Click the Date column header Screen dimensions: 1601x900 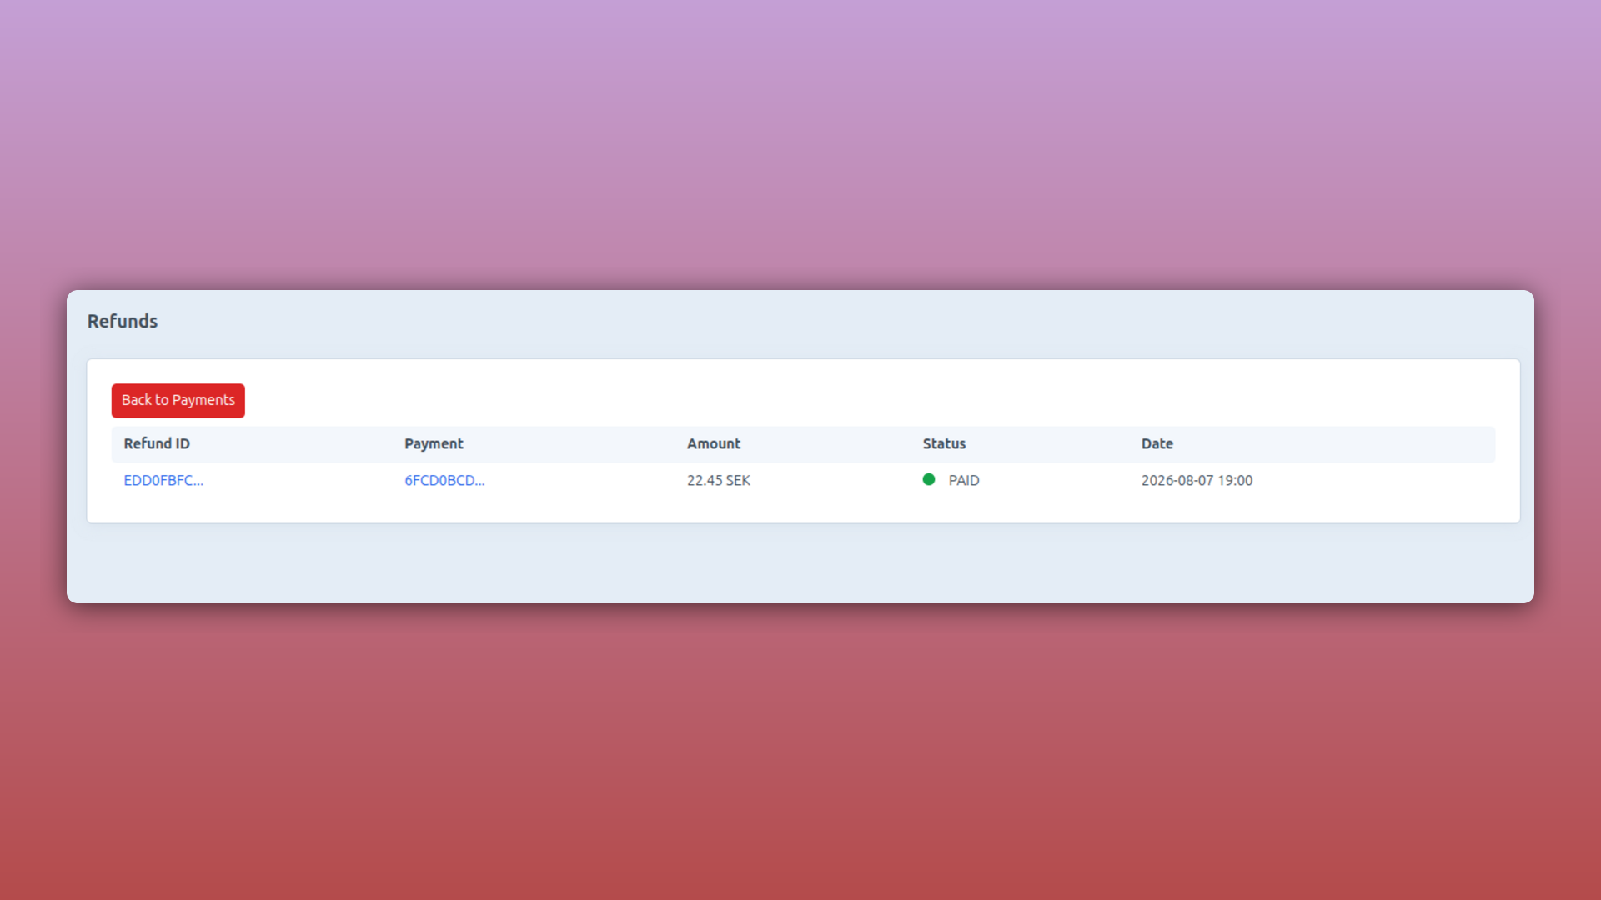[1157, 443]
